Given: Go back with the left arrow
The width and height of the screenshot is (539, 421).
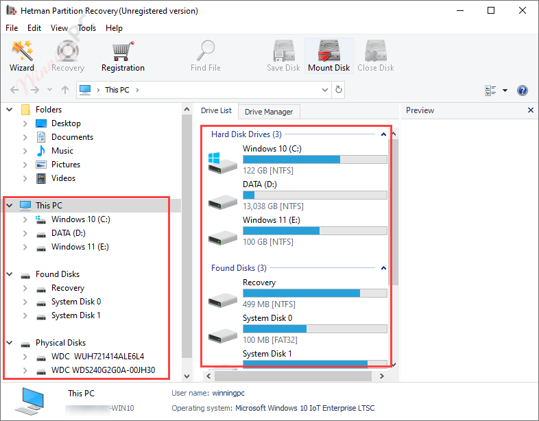Looking at the screenshot, I should pos(14,90).
